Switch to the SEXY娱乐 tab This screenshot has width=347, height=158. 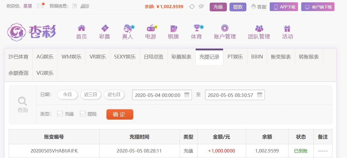point(125,57)
